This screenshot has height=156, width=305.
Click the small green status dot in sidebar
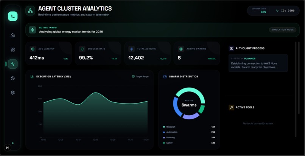tap(13, 143)
